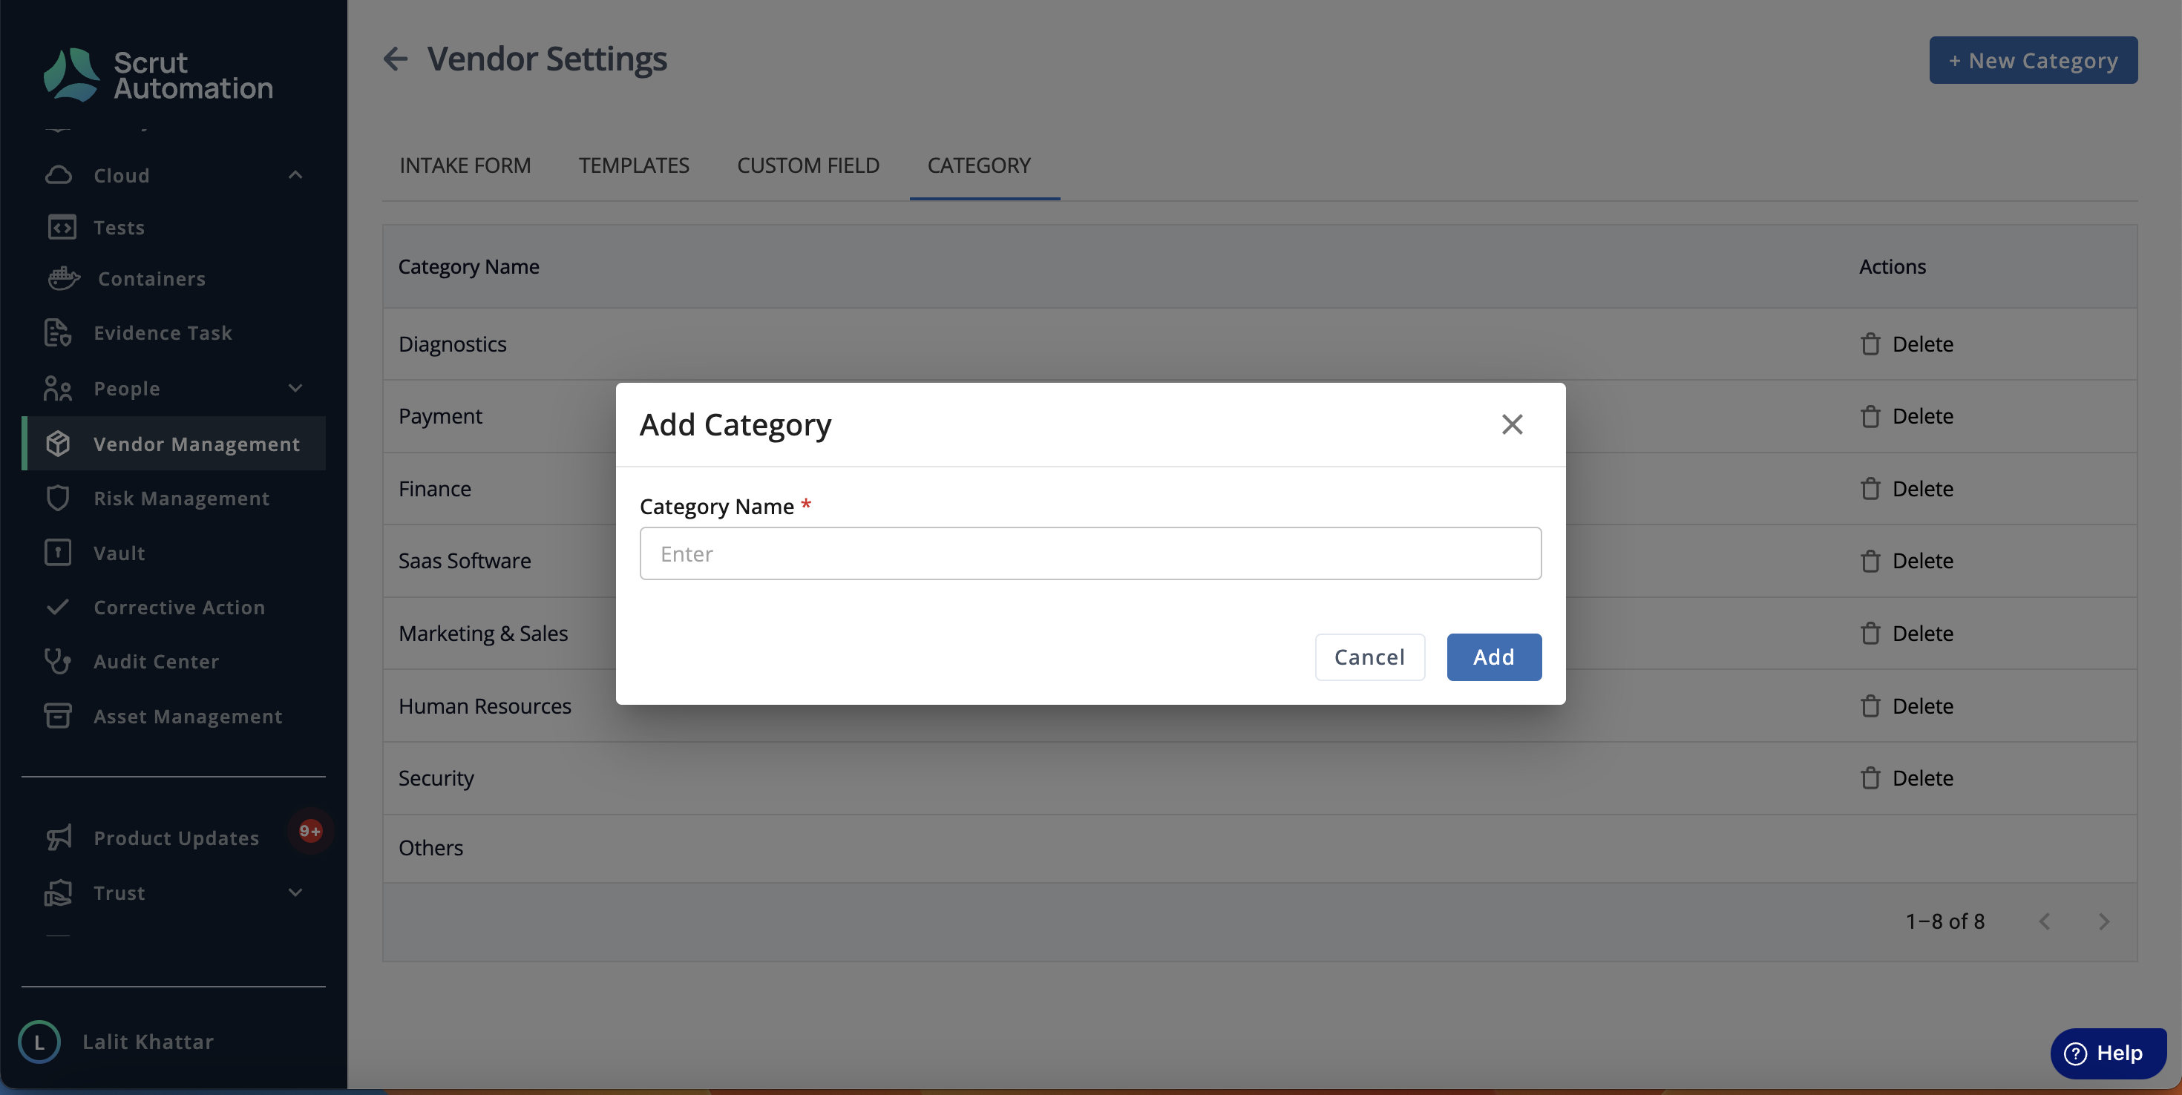Switch to the Intake Form tab
Image resolution: width=2182 pixels, height=1095 pixels.
(x=465, y=165)
